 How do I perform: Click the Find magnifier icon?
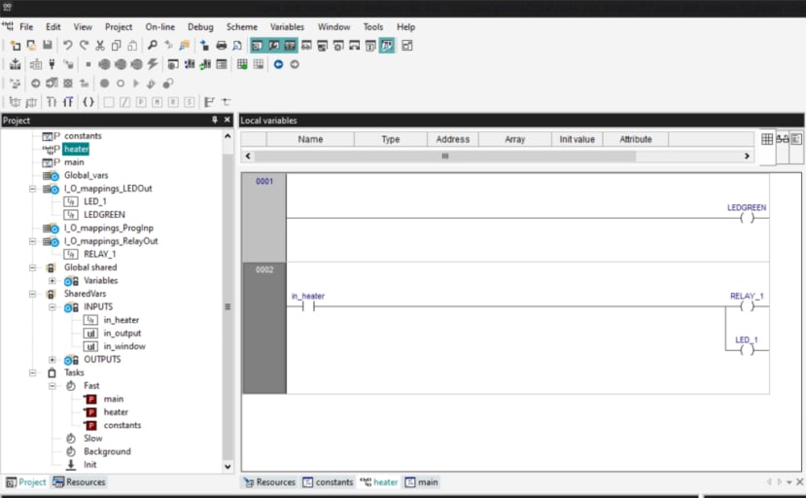point(152,46)
